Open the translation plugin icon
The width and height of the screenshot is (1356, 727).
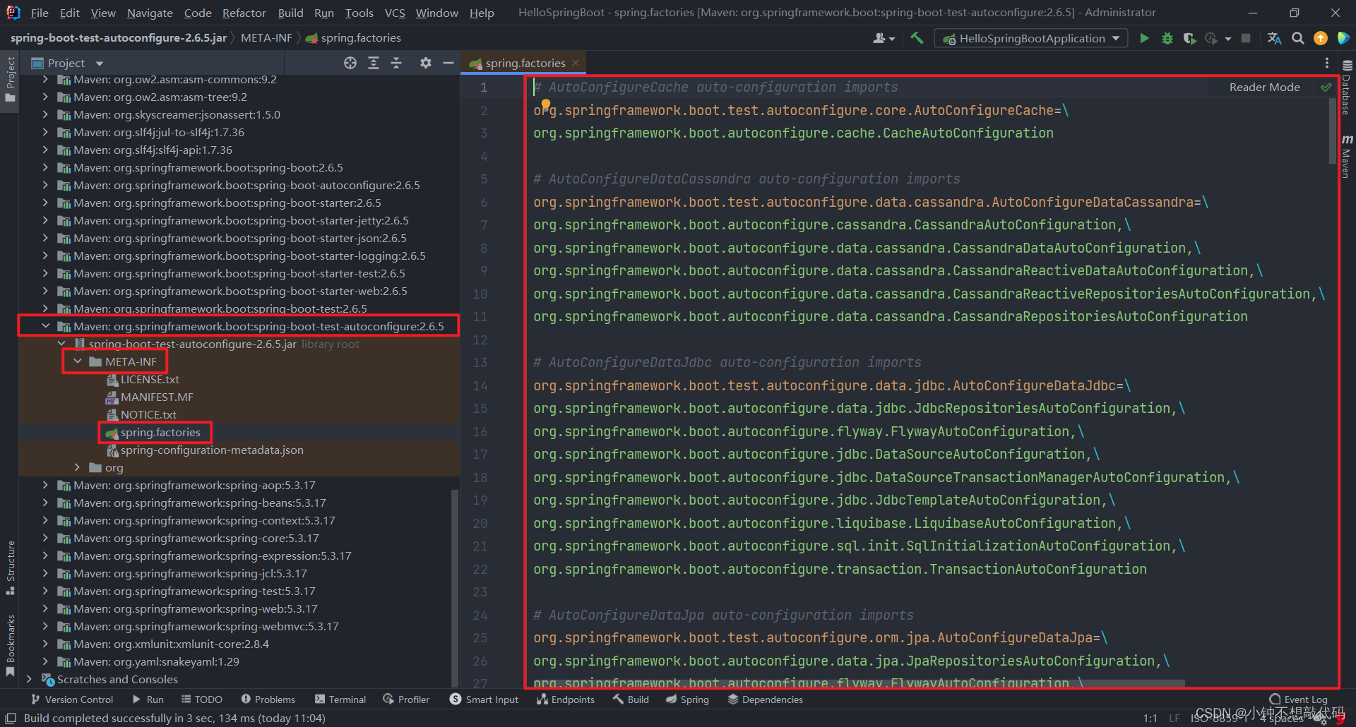1274,38
